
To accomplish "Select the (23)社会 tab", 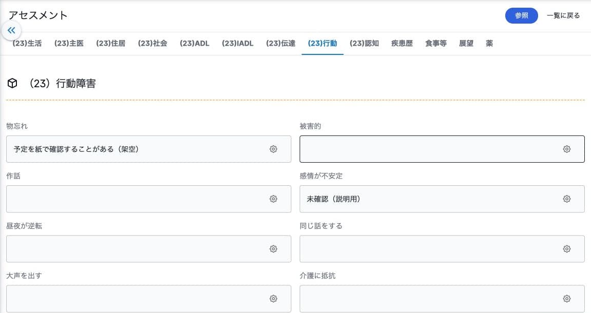I will (x=152, y=43).
